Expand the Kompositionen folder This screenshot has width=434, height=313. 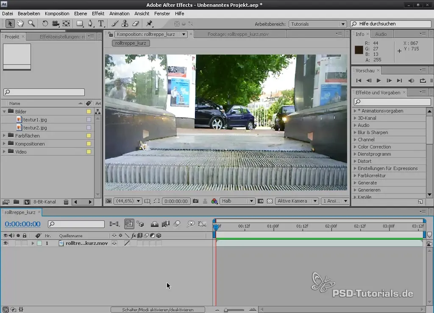(x=4, y=144)
